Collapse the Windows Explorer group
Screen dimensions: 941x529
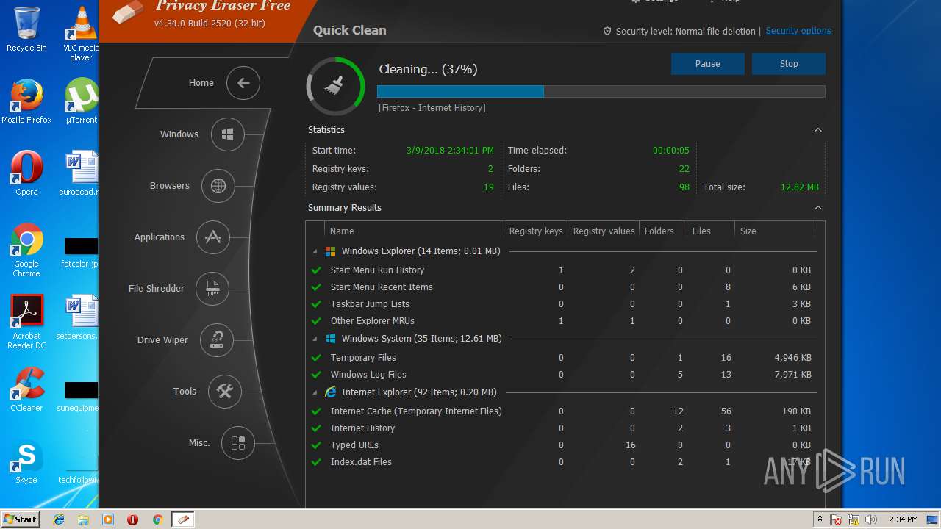coord(315,251)
